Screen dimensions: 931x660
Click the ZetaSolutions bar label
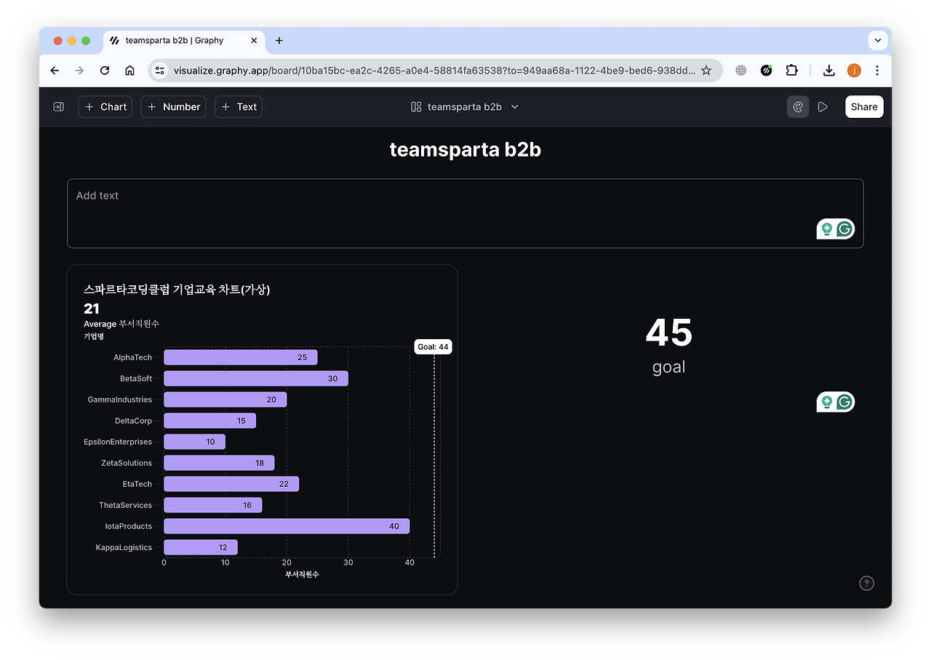point(127,463)
